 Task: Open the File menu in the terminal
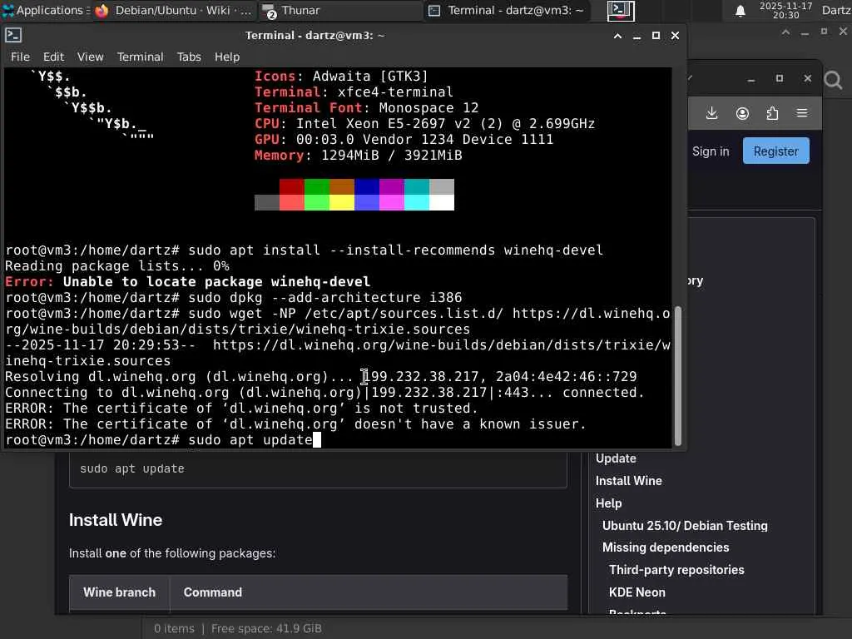[20, 57]
